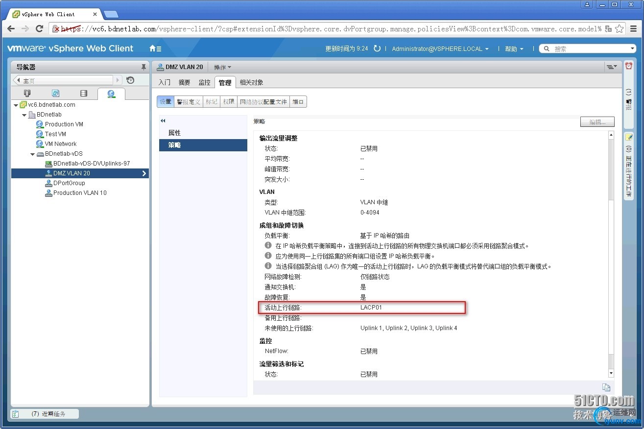Open the 警报定义 sub-tab
Image resolution: width=644 pixels, height=429 pixels.
(x=189, y=101)
